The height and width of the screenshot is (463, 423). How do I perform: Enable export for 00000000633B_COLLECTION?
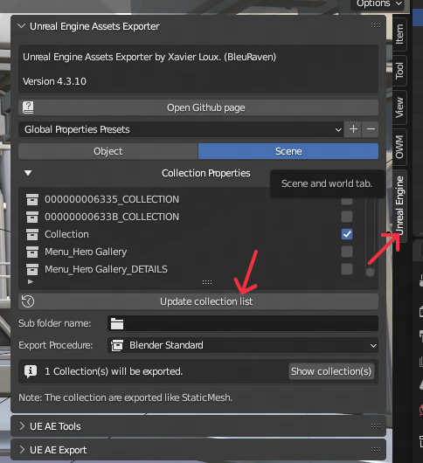pos(347,217)
